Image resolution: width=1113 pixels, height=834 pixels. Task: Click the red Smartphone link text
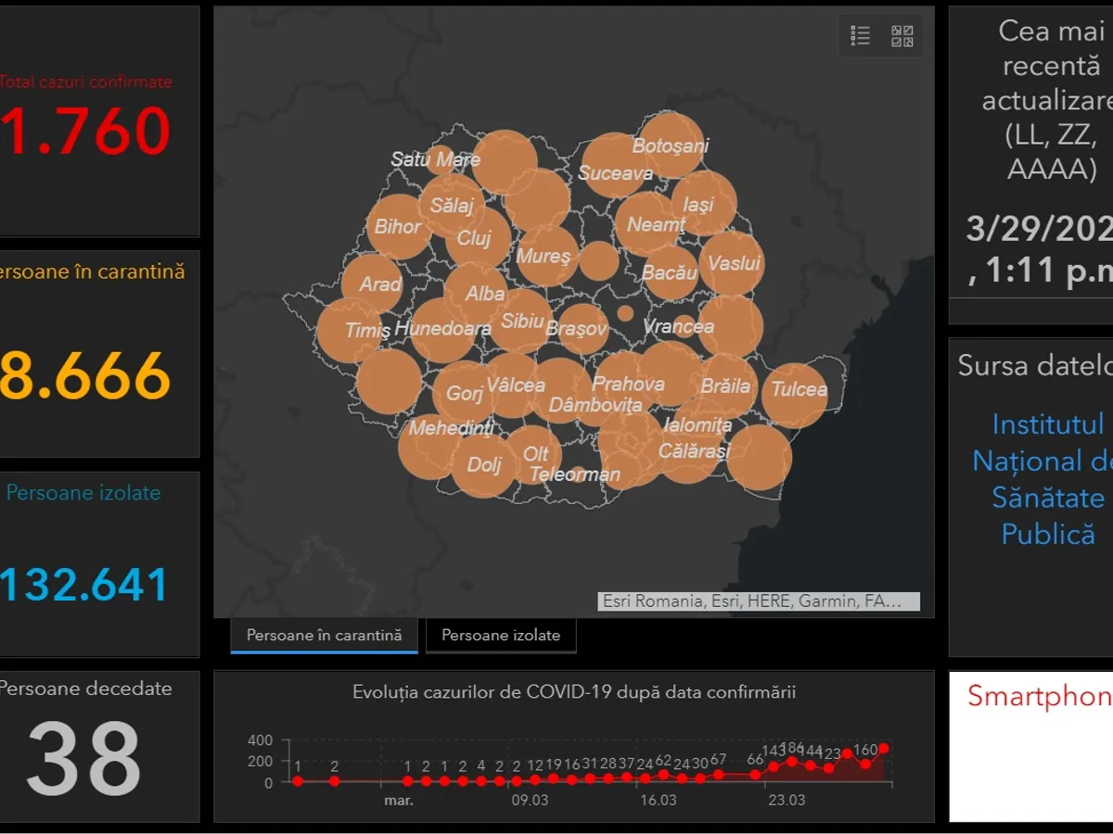tap(1039, 696)
